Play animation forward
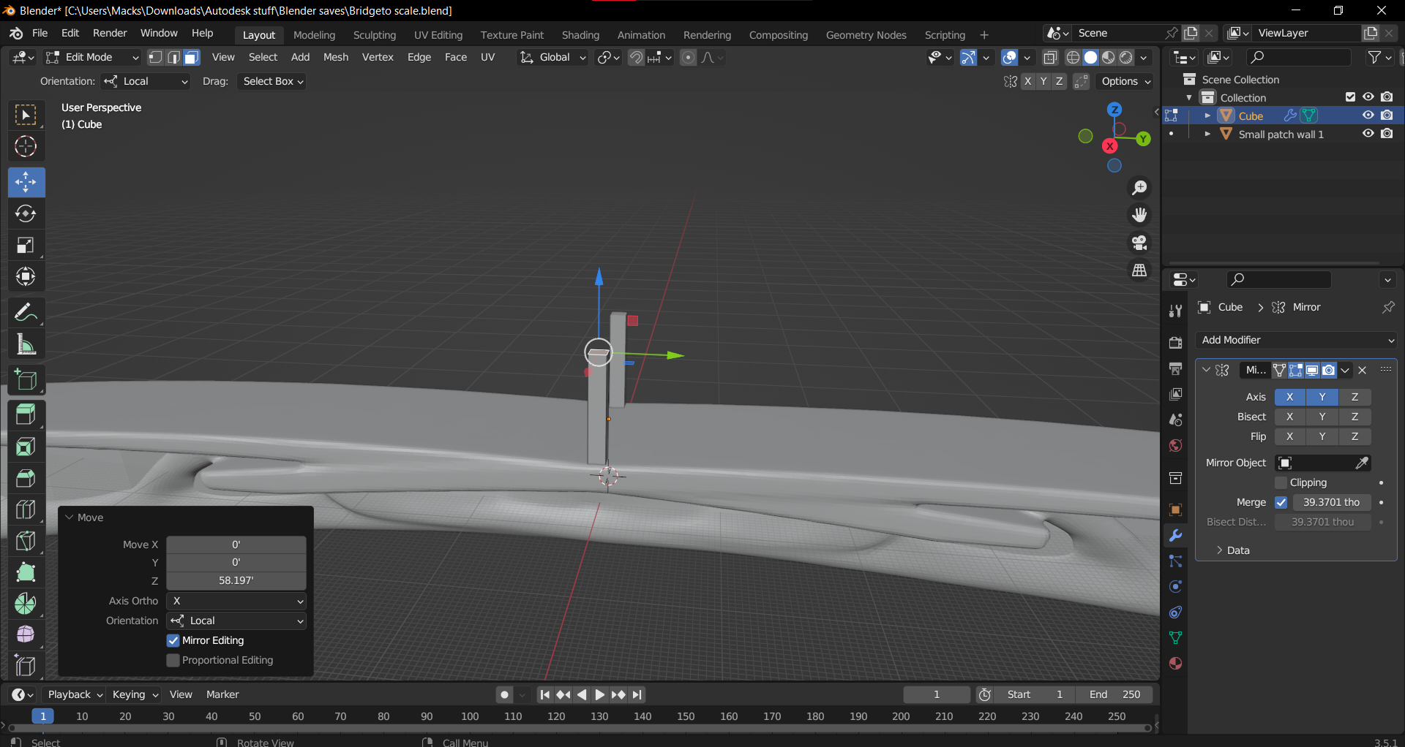 pyautogui.click(x=599, y=694)
